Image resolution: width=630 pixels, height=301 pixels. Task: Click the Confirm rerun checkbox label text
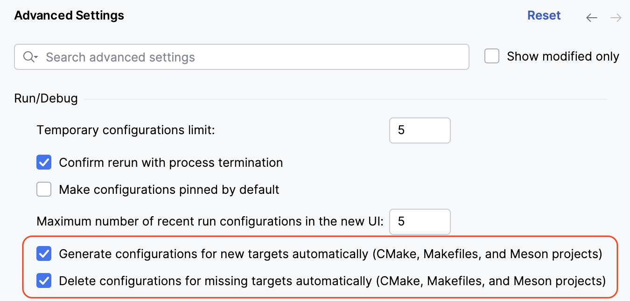pyautogui.click(x=170, y=163)
